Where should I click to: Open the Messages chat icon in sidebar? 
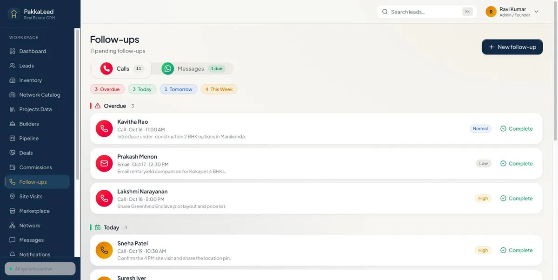tap(13, 240)
